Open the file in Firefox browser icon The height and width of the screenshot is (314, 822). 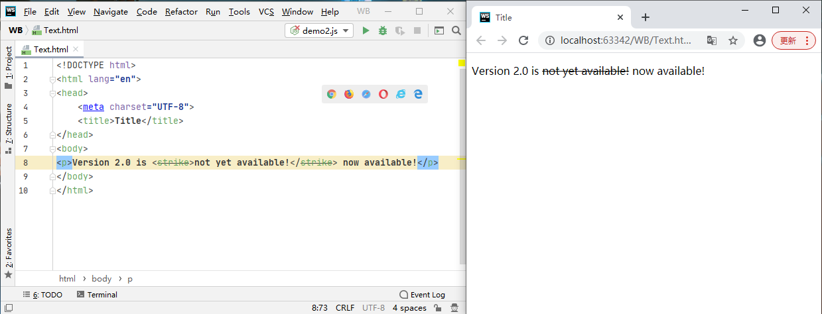click(349, 94)
